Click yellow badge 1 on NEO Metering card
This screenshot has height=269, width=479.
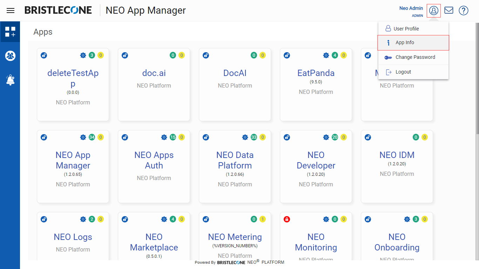(x=263, y=219)
